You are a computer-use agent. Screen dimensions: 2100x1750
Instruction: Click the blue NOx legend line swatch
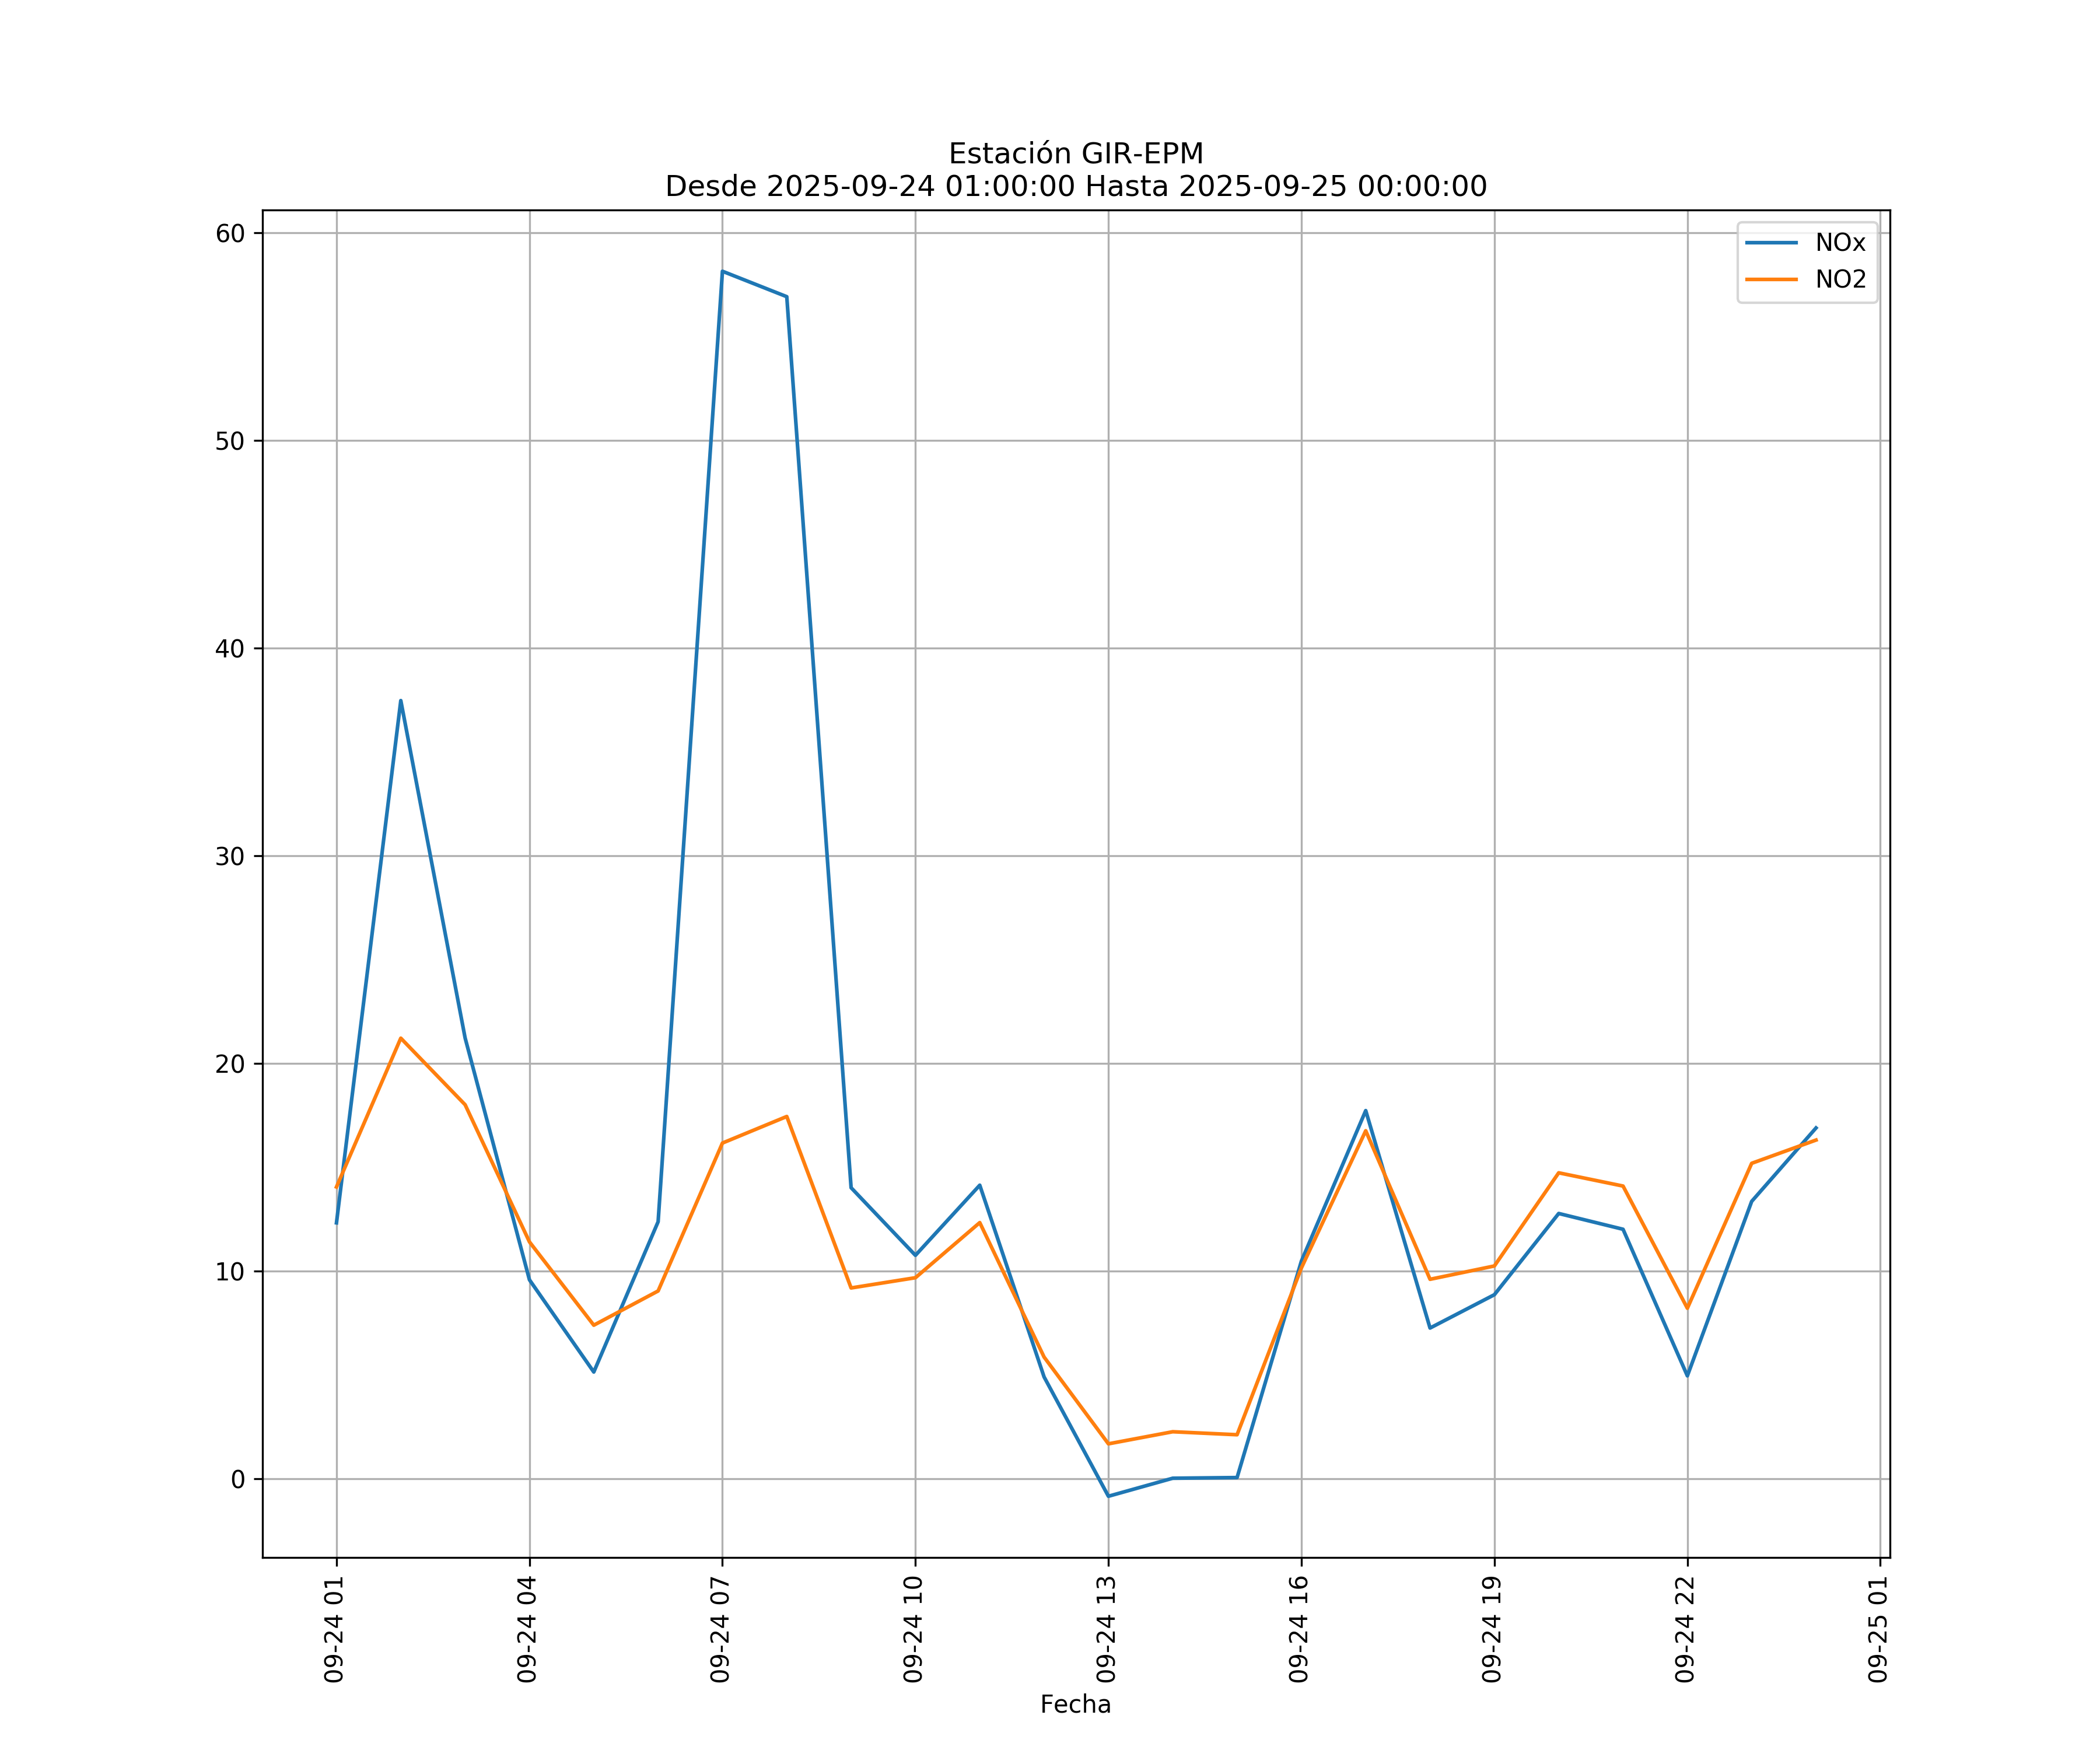coord(1771,243)
